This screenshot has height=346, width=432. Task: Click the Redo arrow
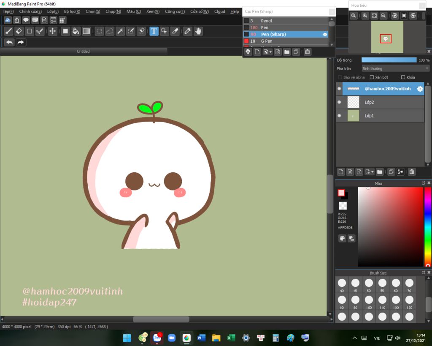pos(21,42)
